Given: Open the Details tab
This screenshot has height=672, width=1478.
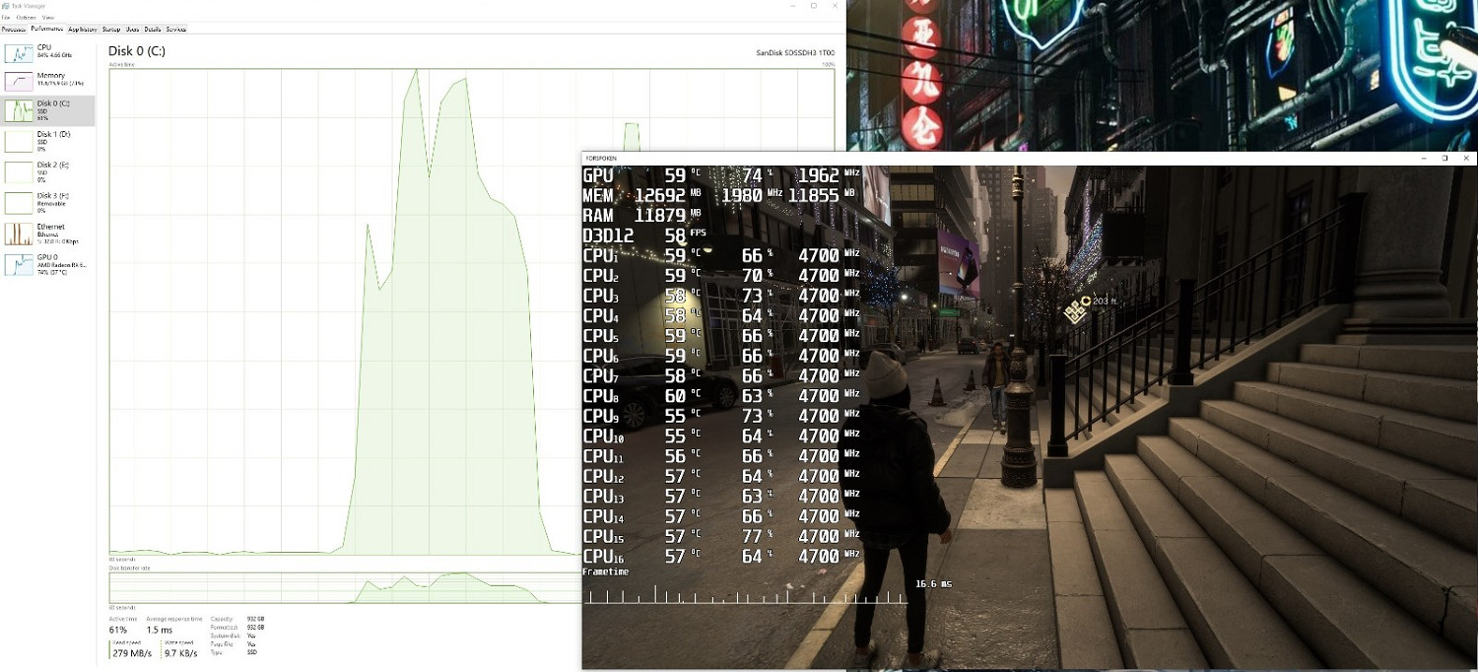Looking at the screenshot, I should pos(153,30).
